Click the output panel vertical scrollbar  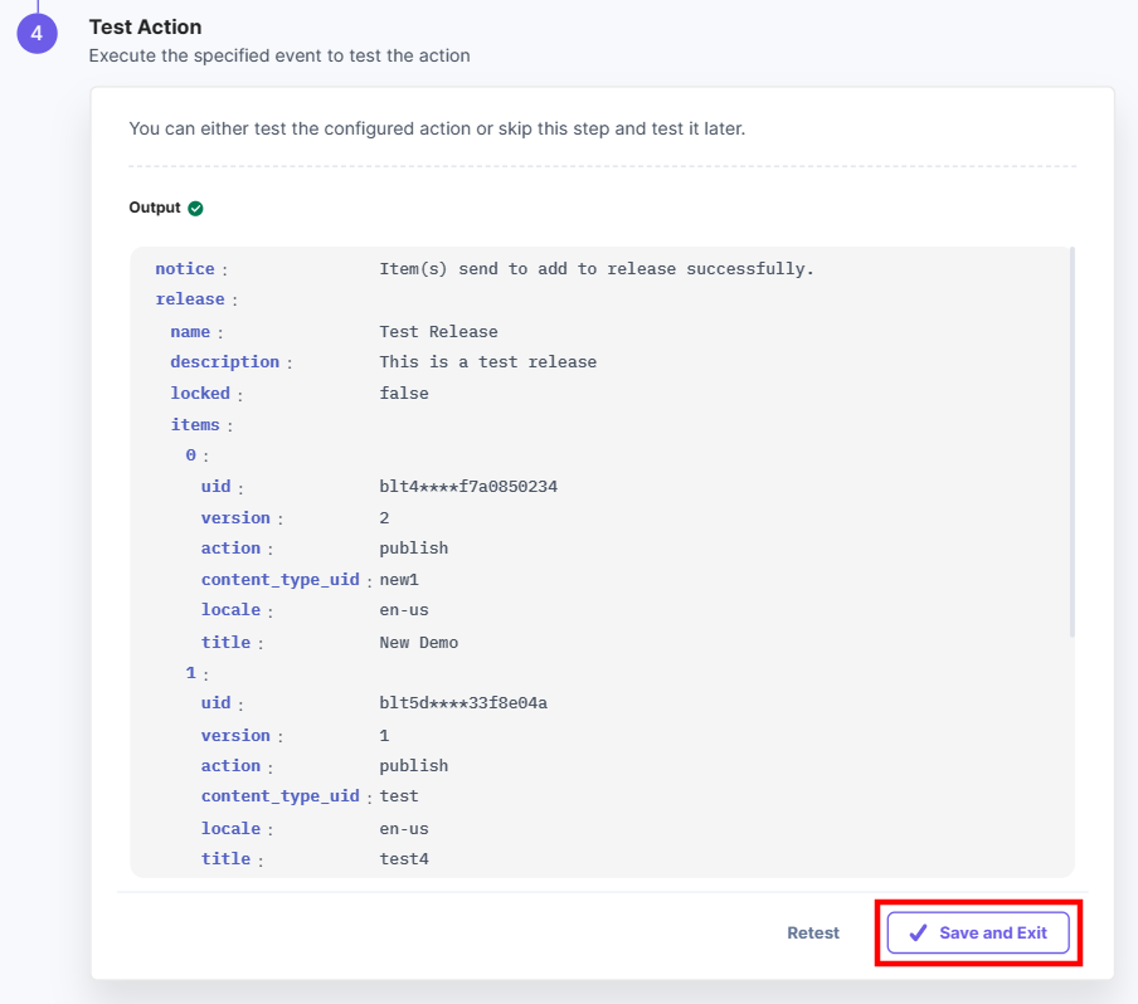point(1072,442)
